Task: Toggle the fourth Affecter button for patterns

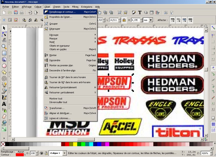Action: [x=190, y=20]
